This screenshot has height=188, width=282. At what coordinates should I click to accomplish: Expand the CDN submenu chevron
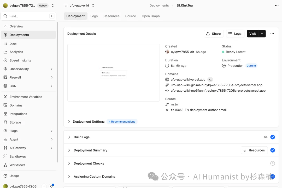point(52,86)
